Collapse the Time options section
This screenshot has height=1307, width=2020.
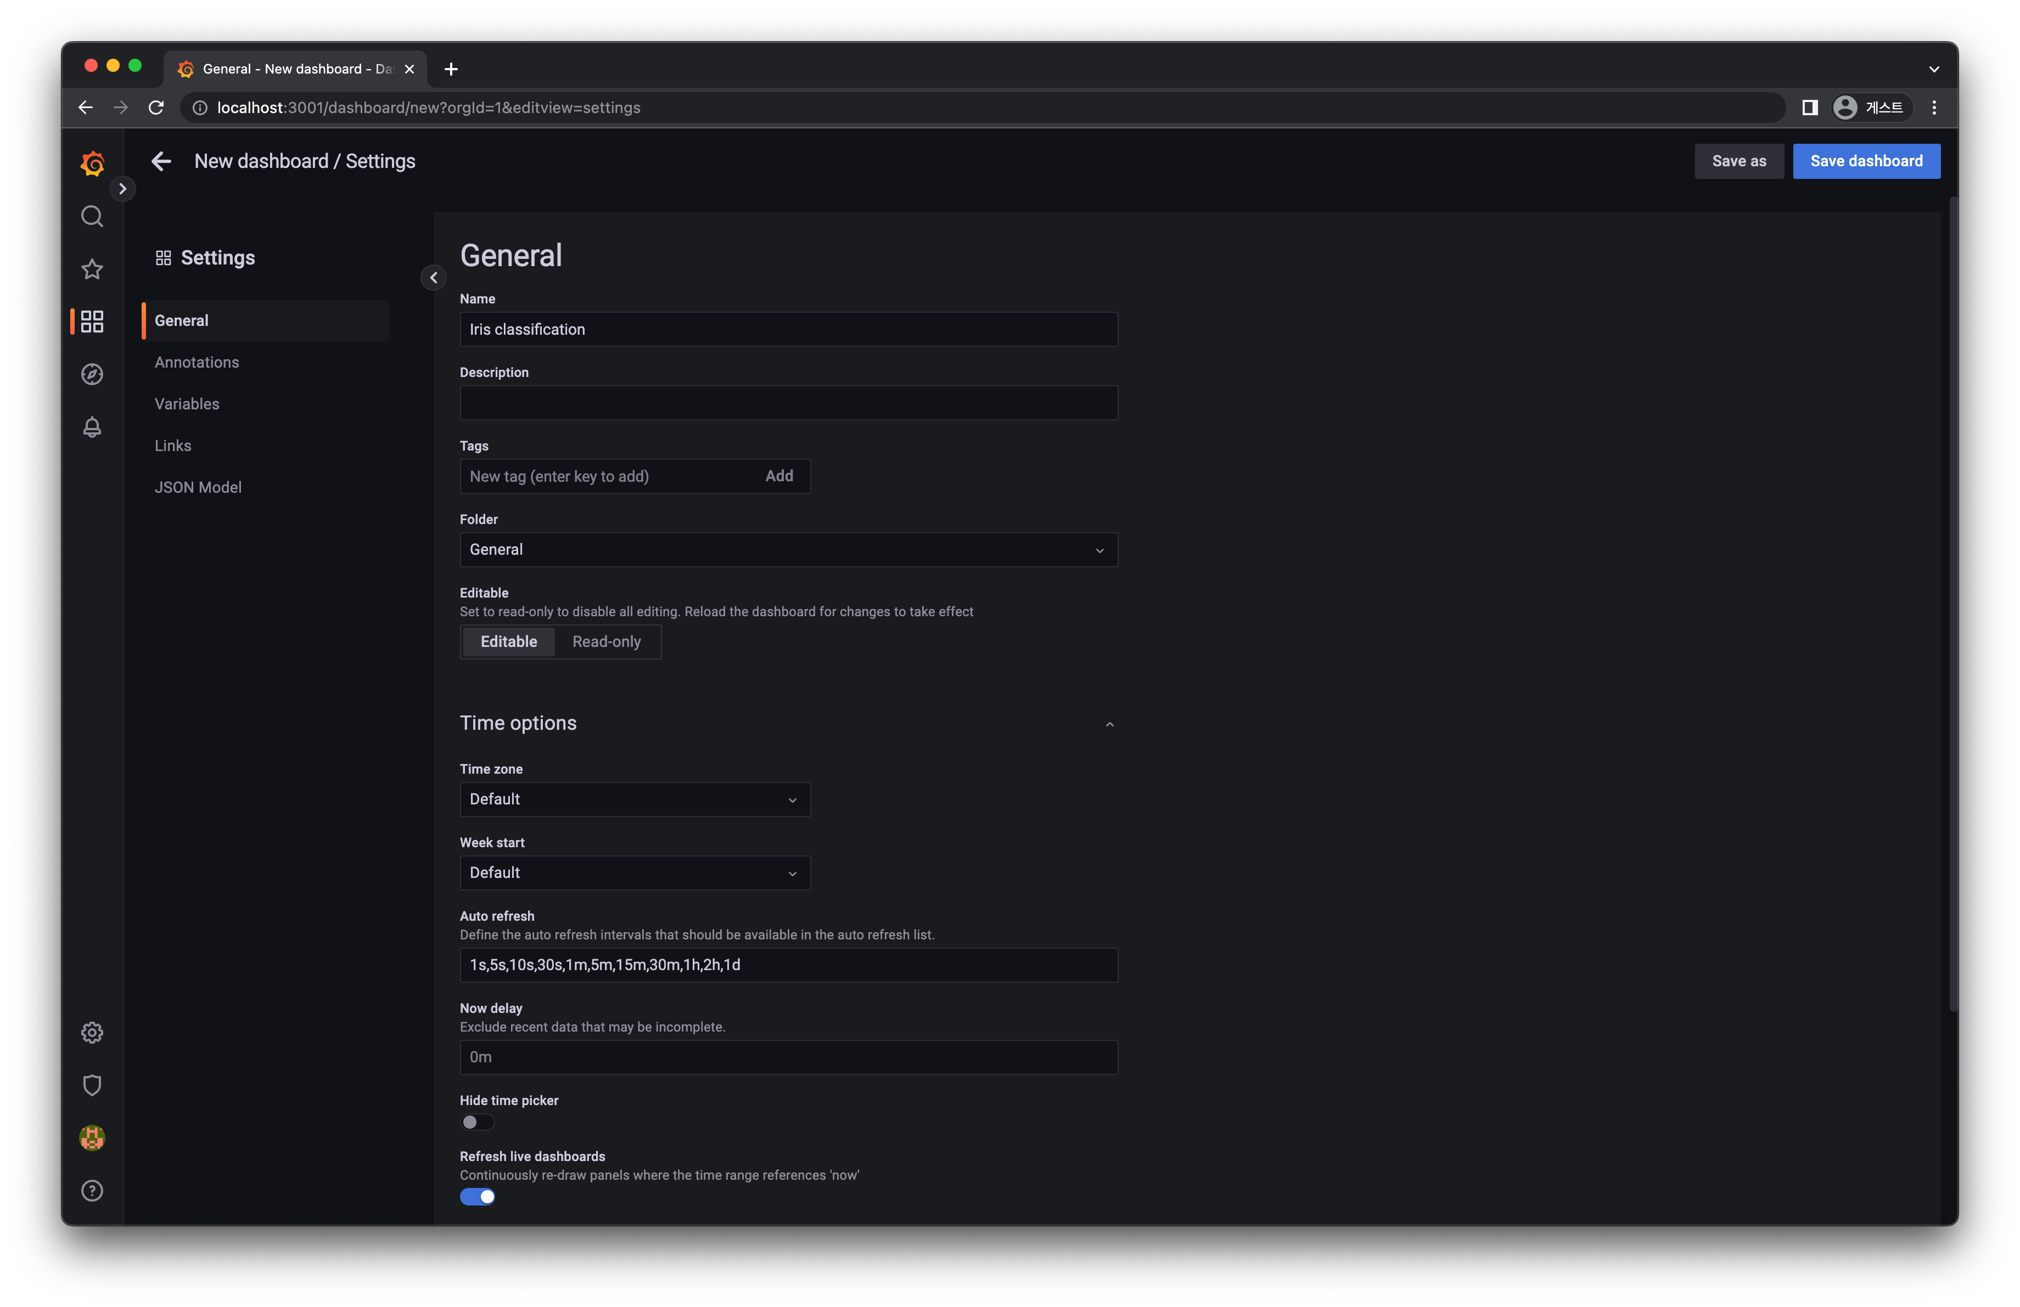point(1109,724)
